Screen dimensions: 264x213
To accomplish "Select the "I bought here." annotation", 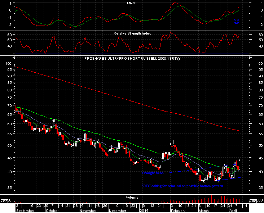I will pos(153,173).
